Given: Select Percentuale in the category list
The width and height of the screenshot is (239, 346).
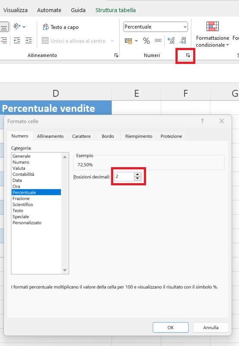Looking at the screenshot, I should tap(36, 192).
